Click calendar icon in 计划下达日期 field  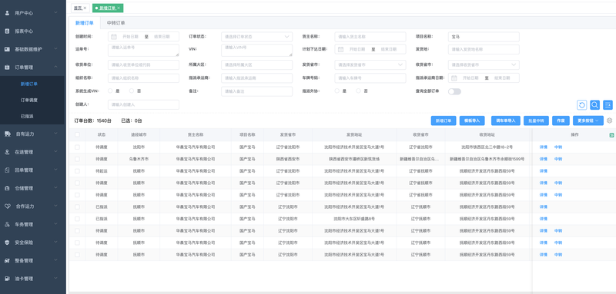pyautogui.click(x=340, y=49)
